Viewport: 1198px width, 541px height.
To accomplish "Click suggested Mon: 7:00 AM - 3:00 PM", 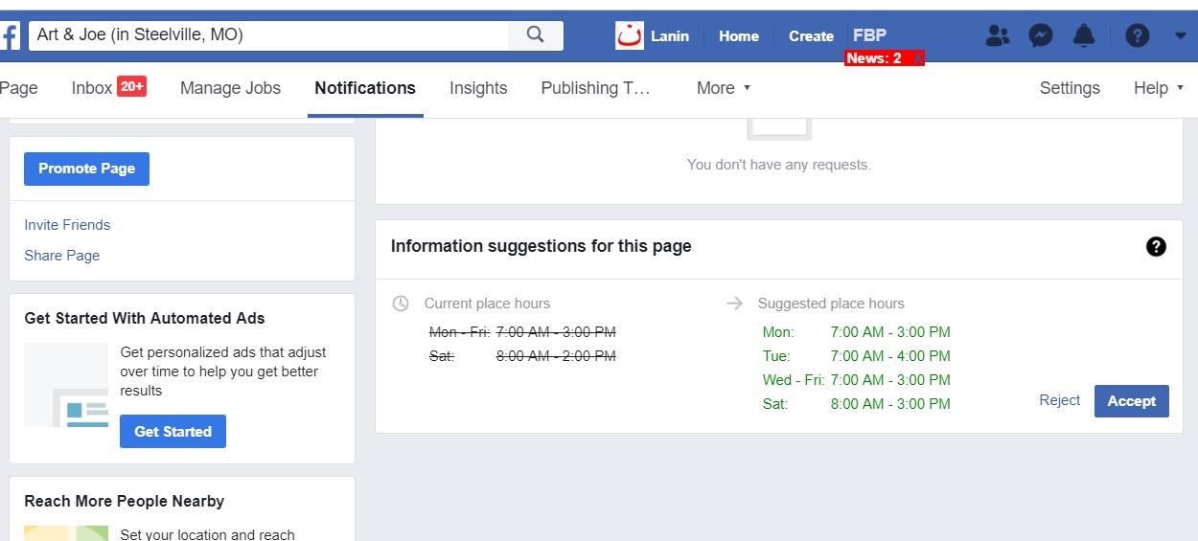I will click(x=856, y=332).
